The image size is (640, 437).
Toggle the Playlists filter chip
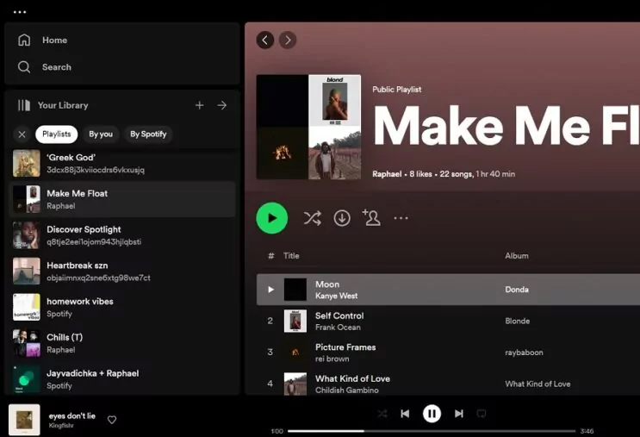click(56, 134)
